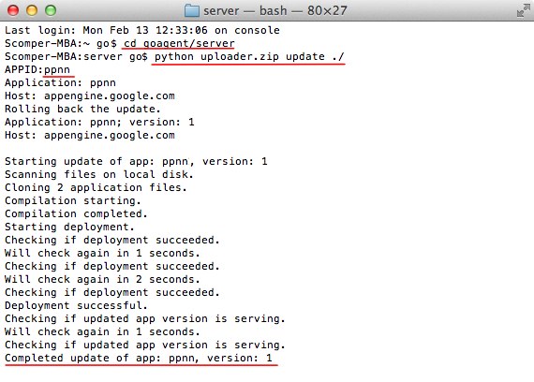The width and height of the screenshot is (534, 382).
Task: Click the yellow minimize window button
Action: 32,10
